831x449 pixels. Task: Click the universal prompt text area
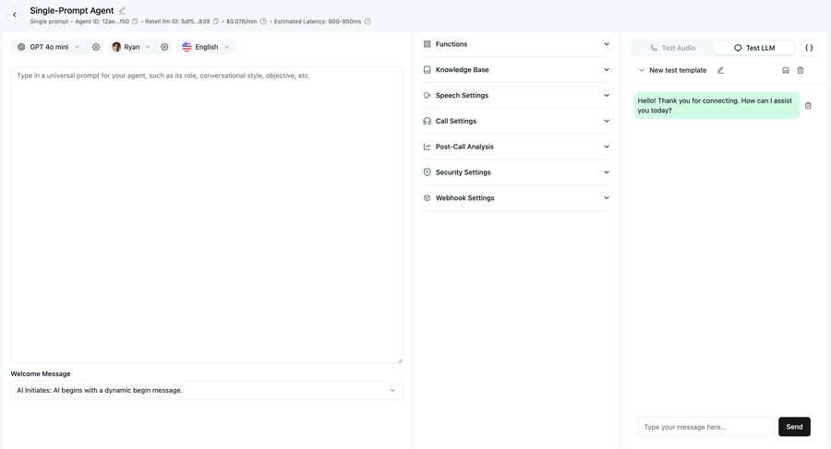point(206,214)
